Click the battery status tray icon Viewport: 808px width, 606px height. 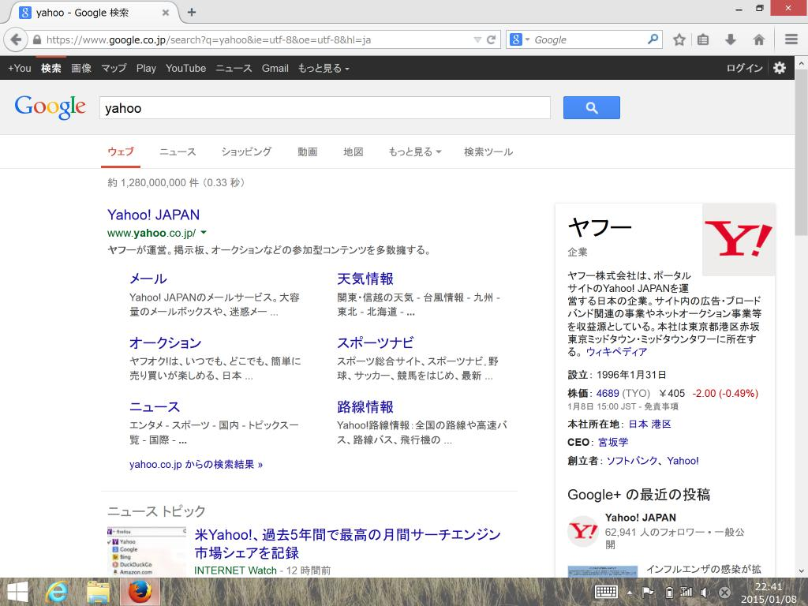click(x=669, y=593)
